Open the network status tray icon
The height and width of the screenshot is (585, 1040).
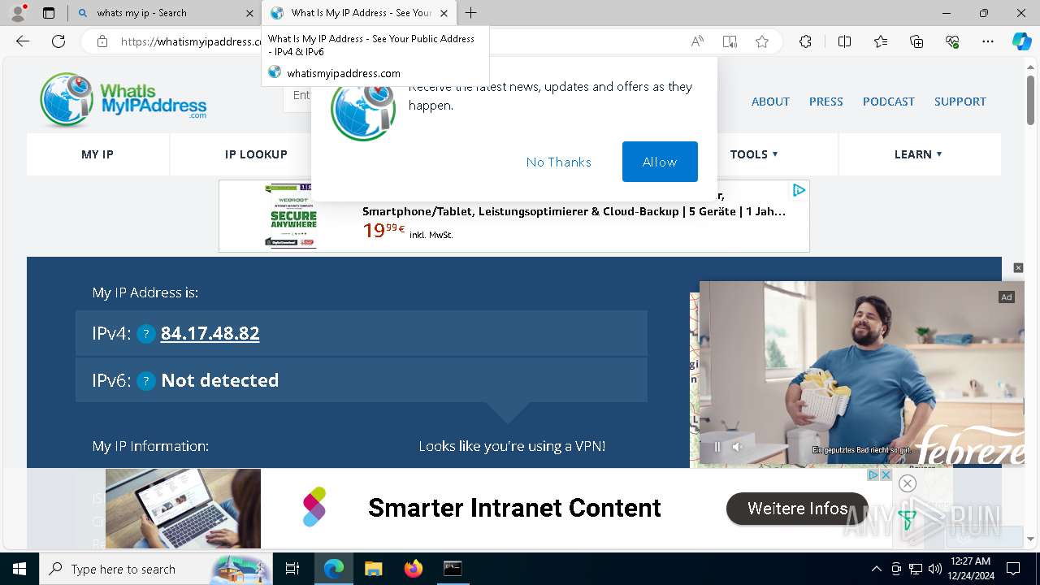pos(916,569)
